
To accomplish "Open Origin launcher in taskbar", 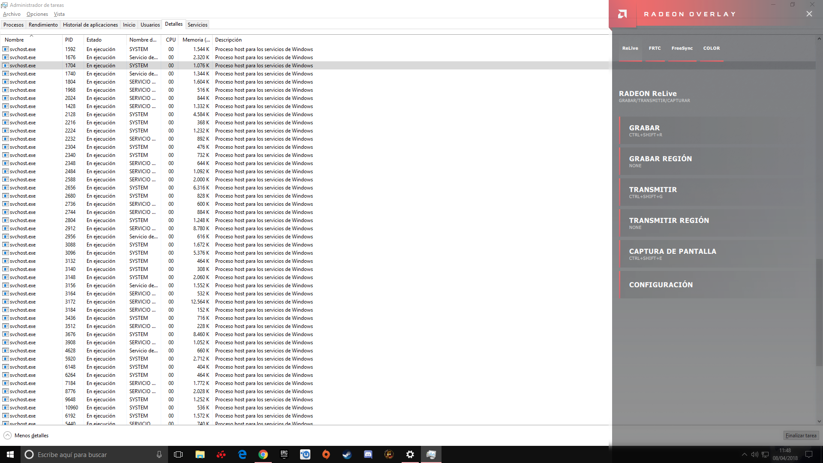I will (326, 454).
